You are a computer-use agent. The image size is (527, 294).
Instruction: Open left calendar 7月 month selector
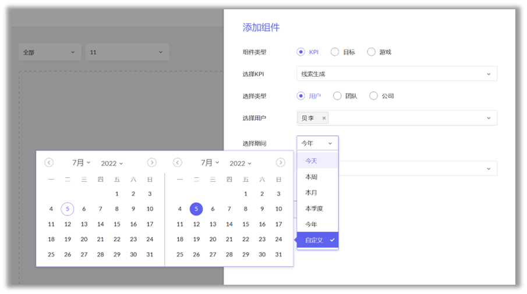coord(81,163)
